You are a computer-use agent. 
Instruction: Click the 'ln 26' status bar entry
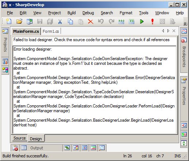coord(127,156)
